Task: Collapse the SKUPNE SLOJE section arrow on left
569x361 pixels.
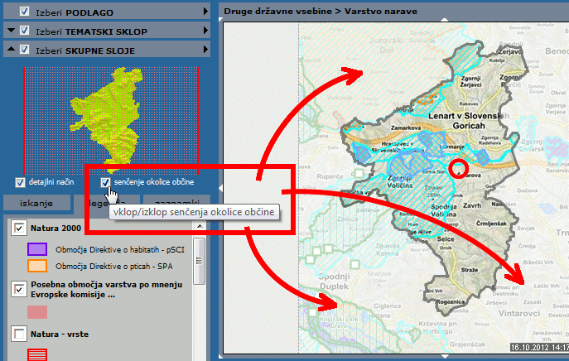Action: (x=11, y=51)
